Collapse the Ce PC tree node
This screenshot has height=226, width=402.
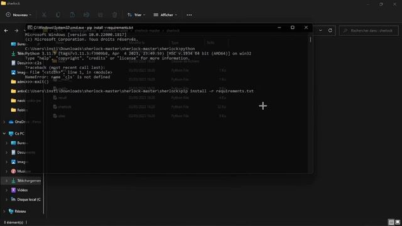tap(4, 134)
